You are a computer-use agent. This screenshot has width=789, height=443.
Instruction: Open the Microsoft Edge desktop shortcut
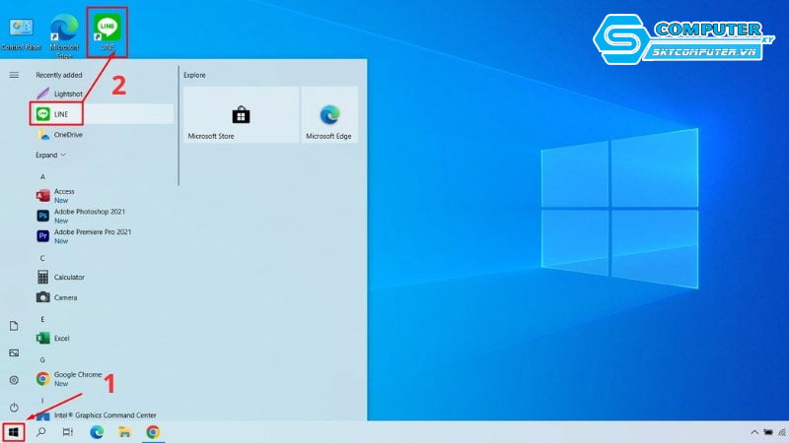click(x=64, y=36)
